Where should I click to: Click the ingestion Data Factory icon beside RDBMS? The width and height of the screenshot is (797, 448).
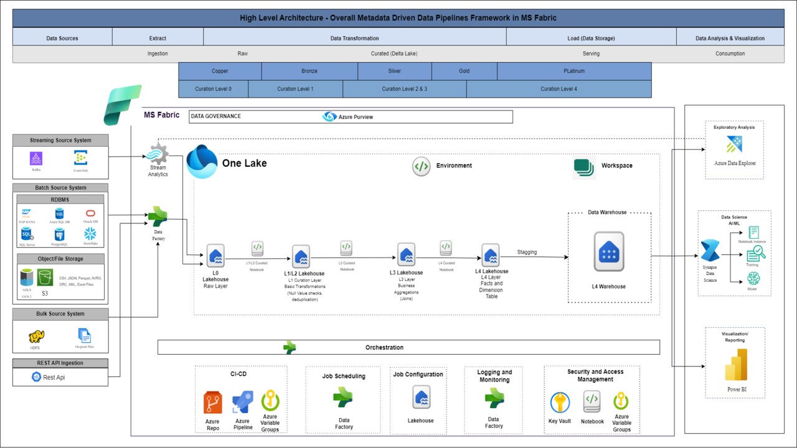pos(158,216)
